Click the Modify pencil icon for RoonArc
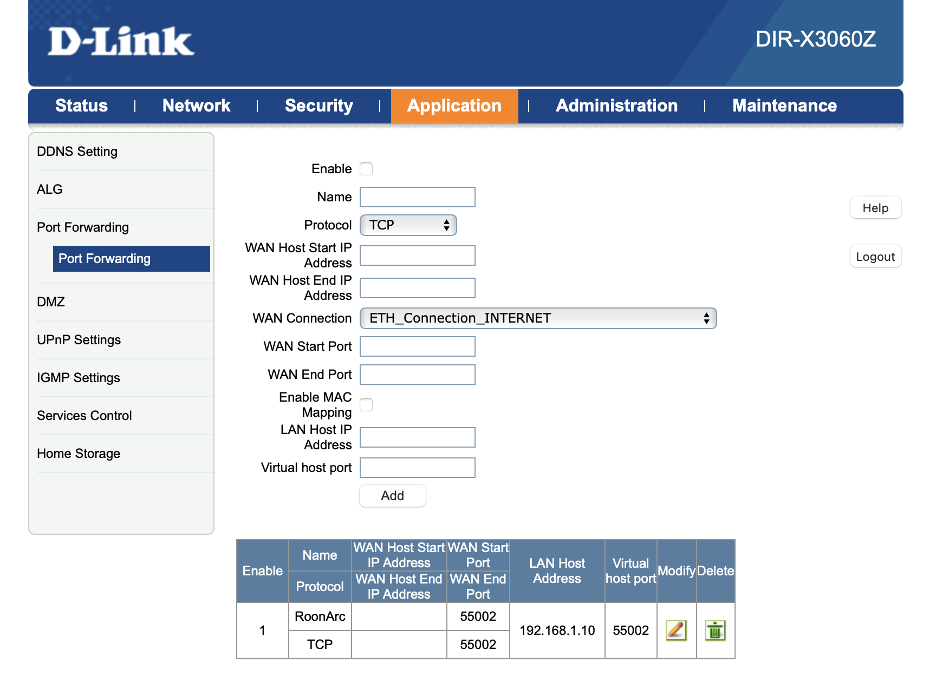The image size is (936, 695). pyautogui.click(x=676, y=630)
